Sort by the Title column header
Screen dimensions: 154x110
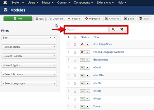pyautogui.click(x=96, y=37)
